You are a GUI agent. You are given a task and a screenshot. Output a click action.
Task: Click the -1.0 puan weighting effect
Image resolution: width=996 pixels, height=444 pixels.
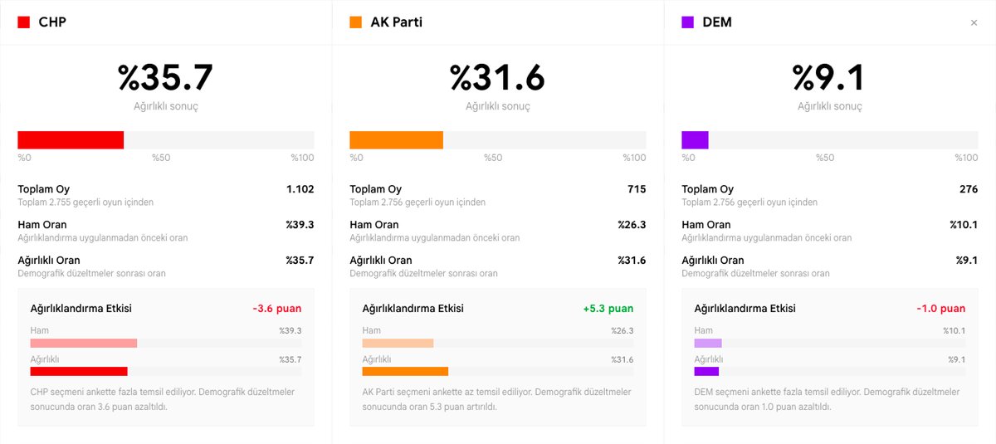point(941,309)
